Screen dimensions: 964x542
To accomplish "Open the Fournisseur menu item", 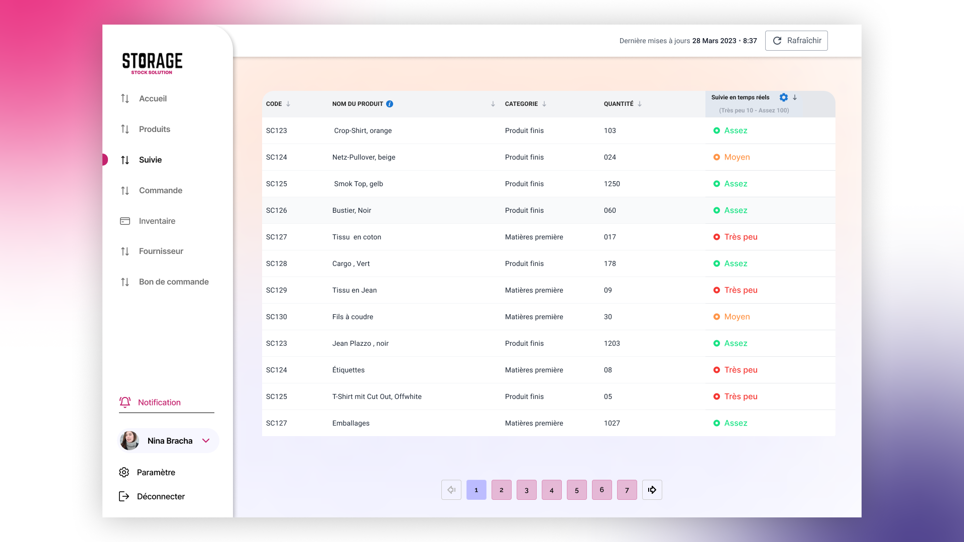I will (161, 251).
